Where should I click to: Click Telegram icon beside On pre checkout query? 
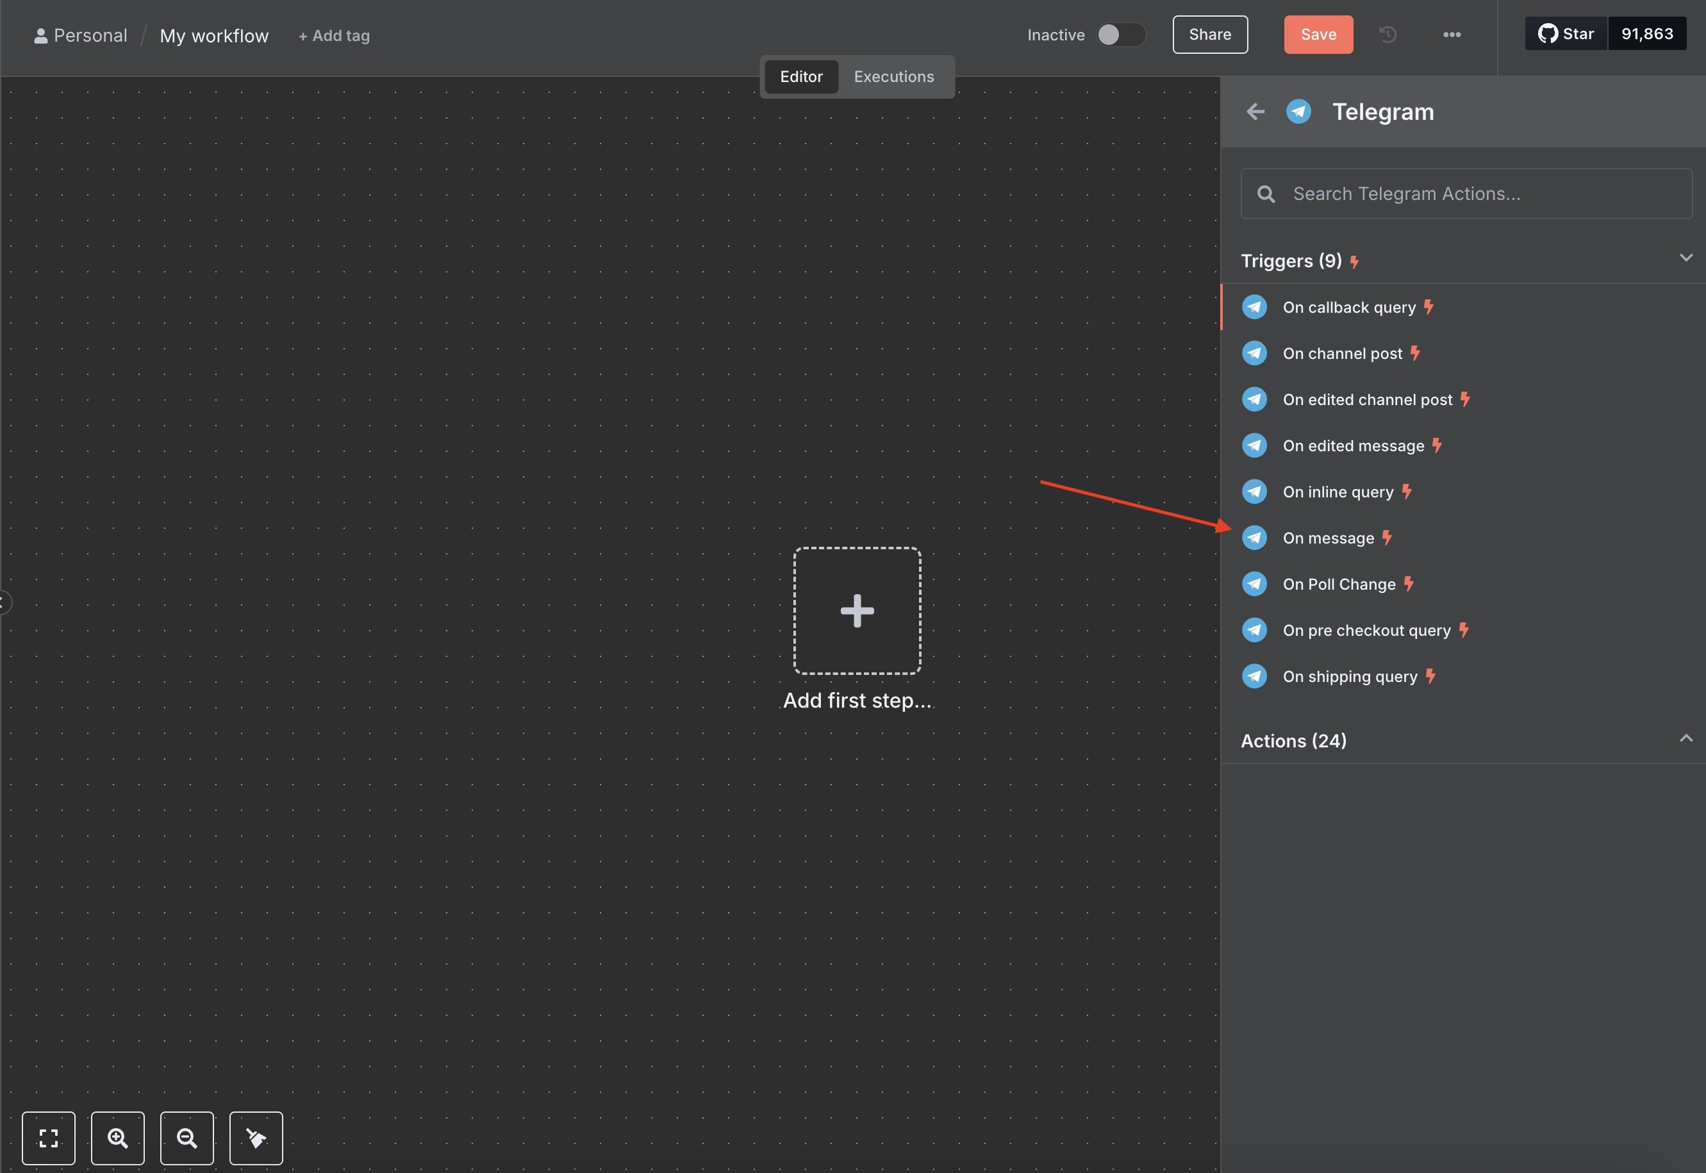click(x=1254, y=630)
